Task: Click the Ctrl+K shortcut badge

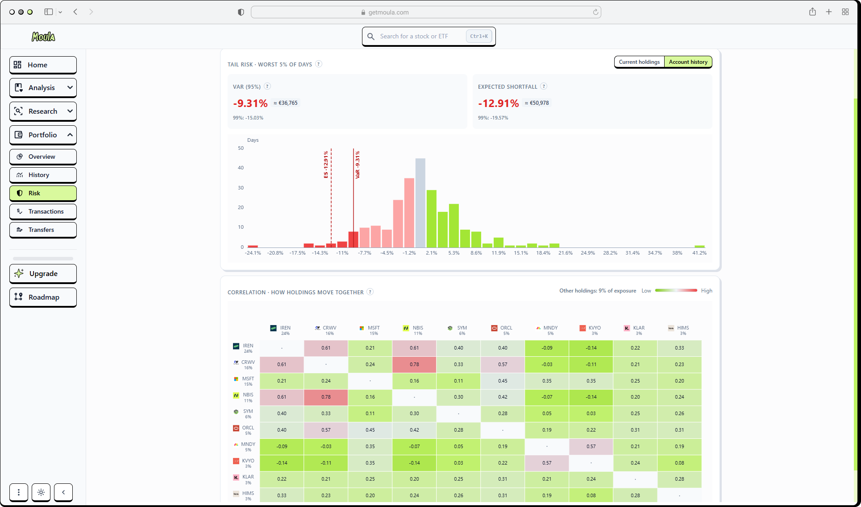Action: click(478, 36)
